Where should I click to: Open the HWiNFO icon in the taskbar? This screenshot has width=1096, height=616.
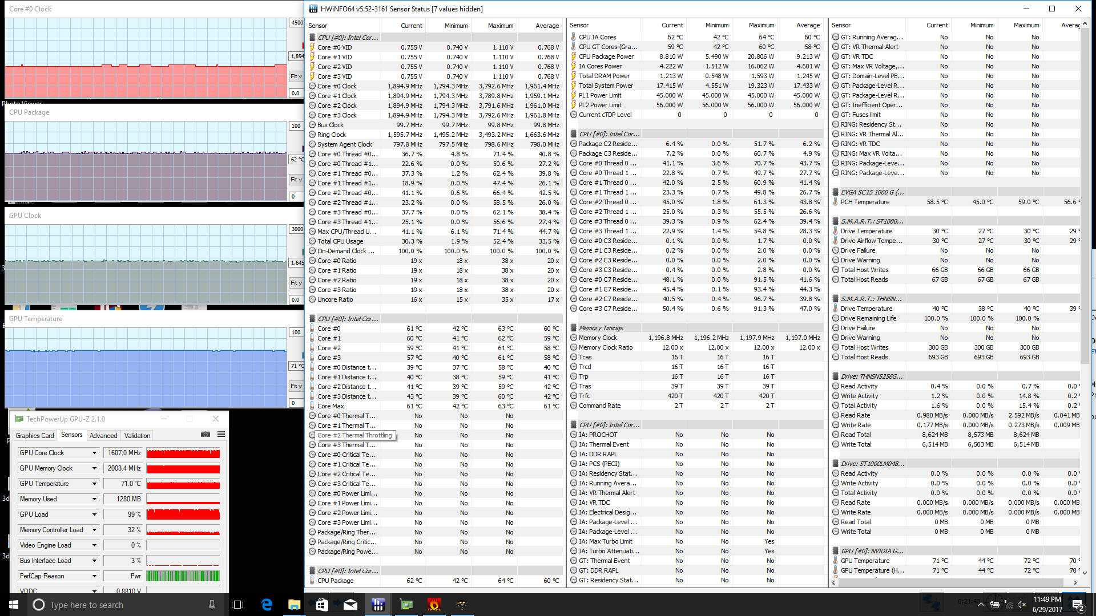click(378, 605)
